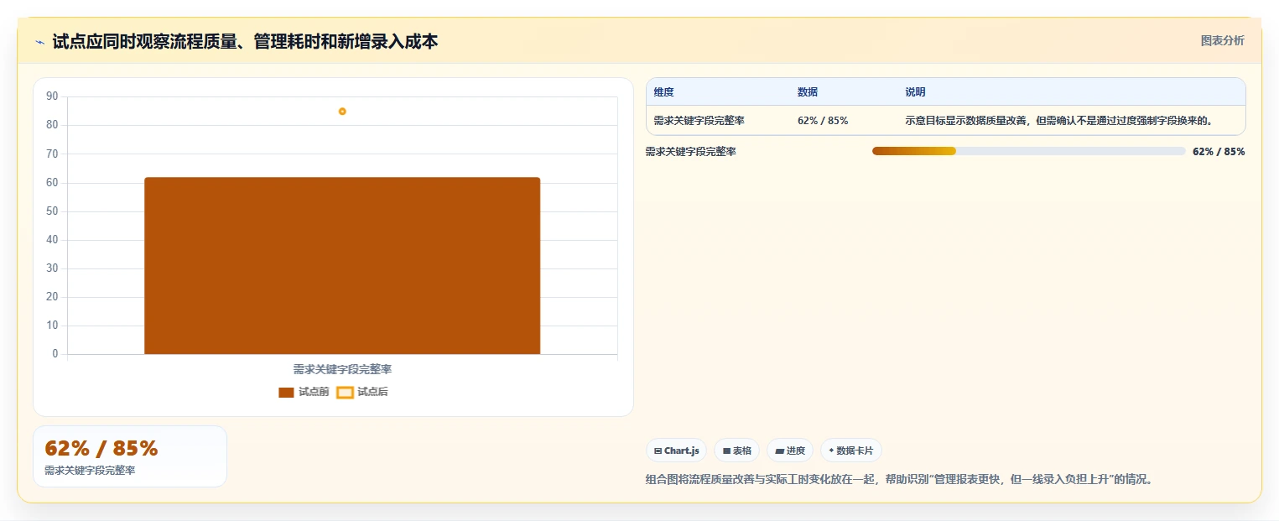Click the 试点后 legend color box

(345, 392)
